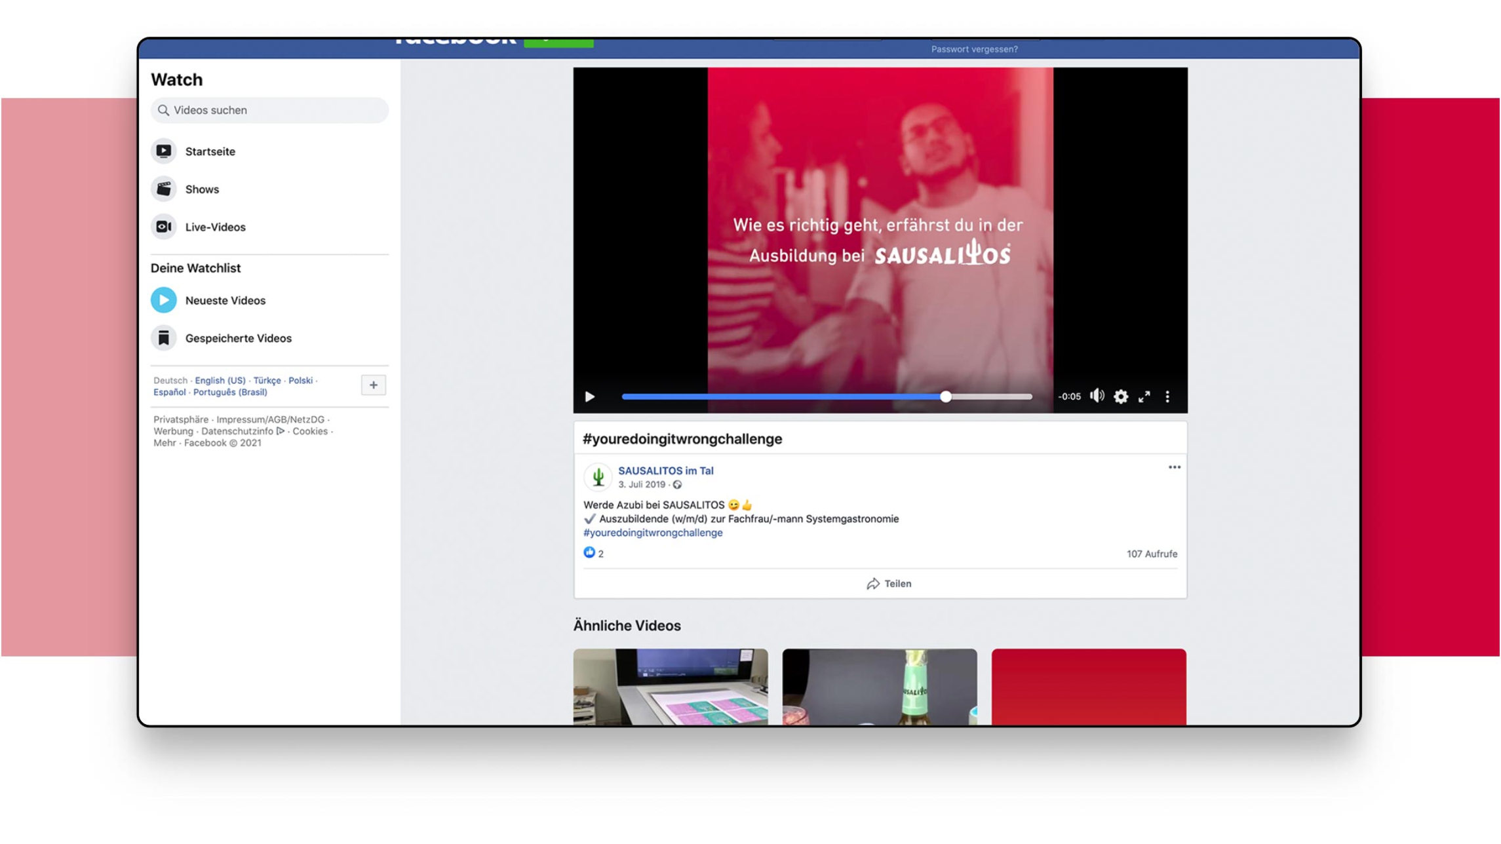This screenshot has height=844, width=1501.
Task: Mute the video with speaker icon
Action: pos(1097,396)
